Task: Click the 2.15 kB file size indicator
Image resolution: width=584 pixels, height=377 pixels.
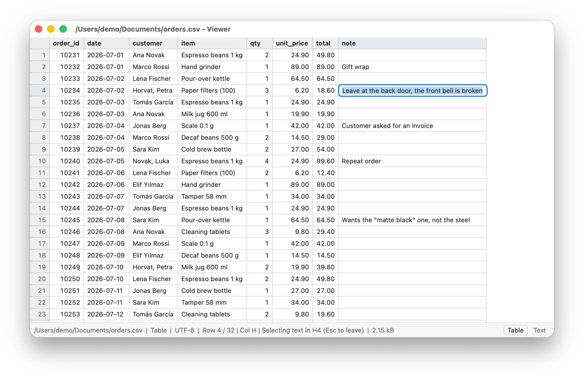Action: 383,330
